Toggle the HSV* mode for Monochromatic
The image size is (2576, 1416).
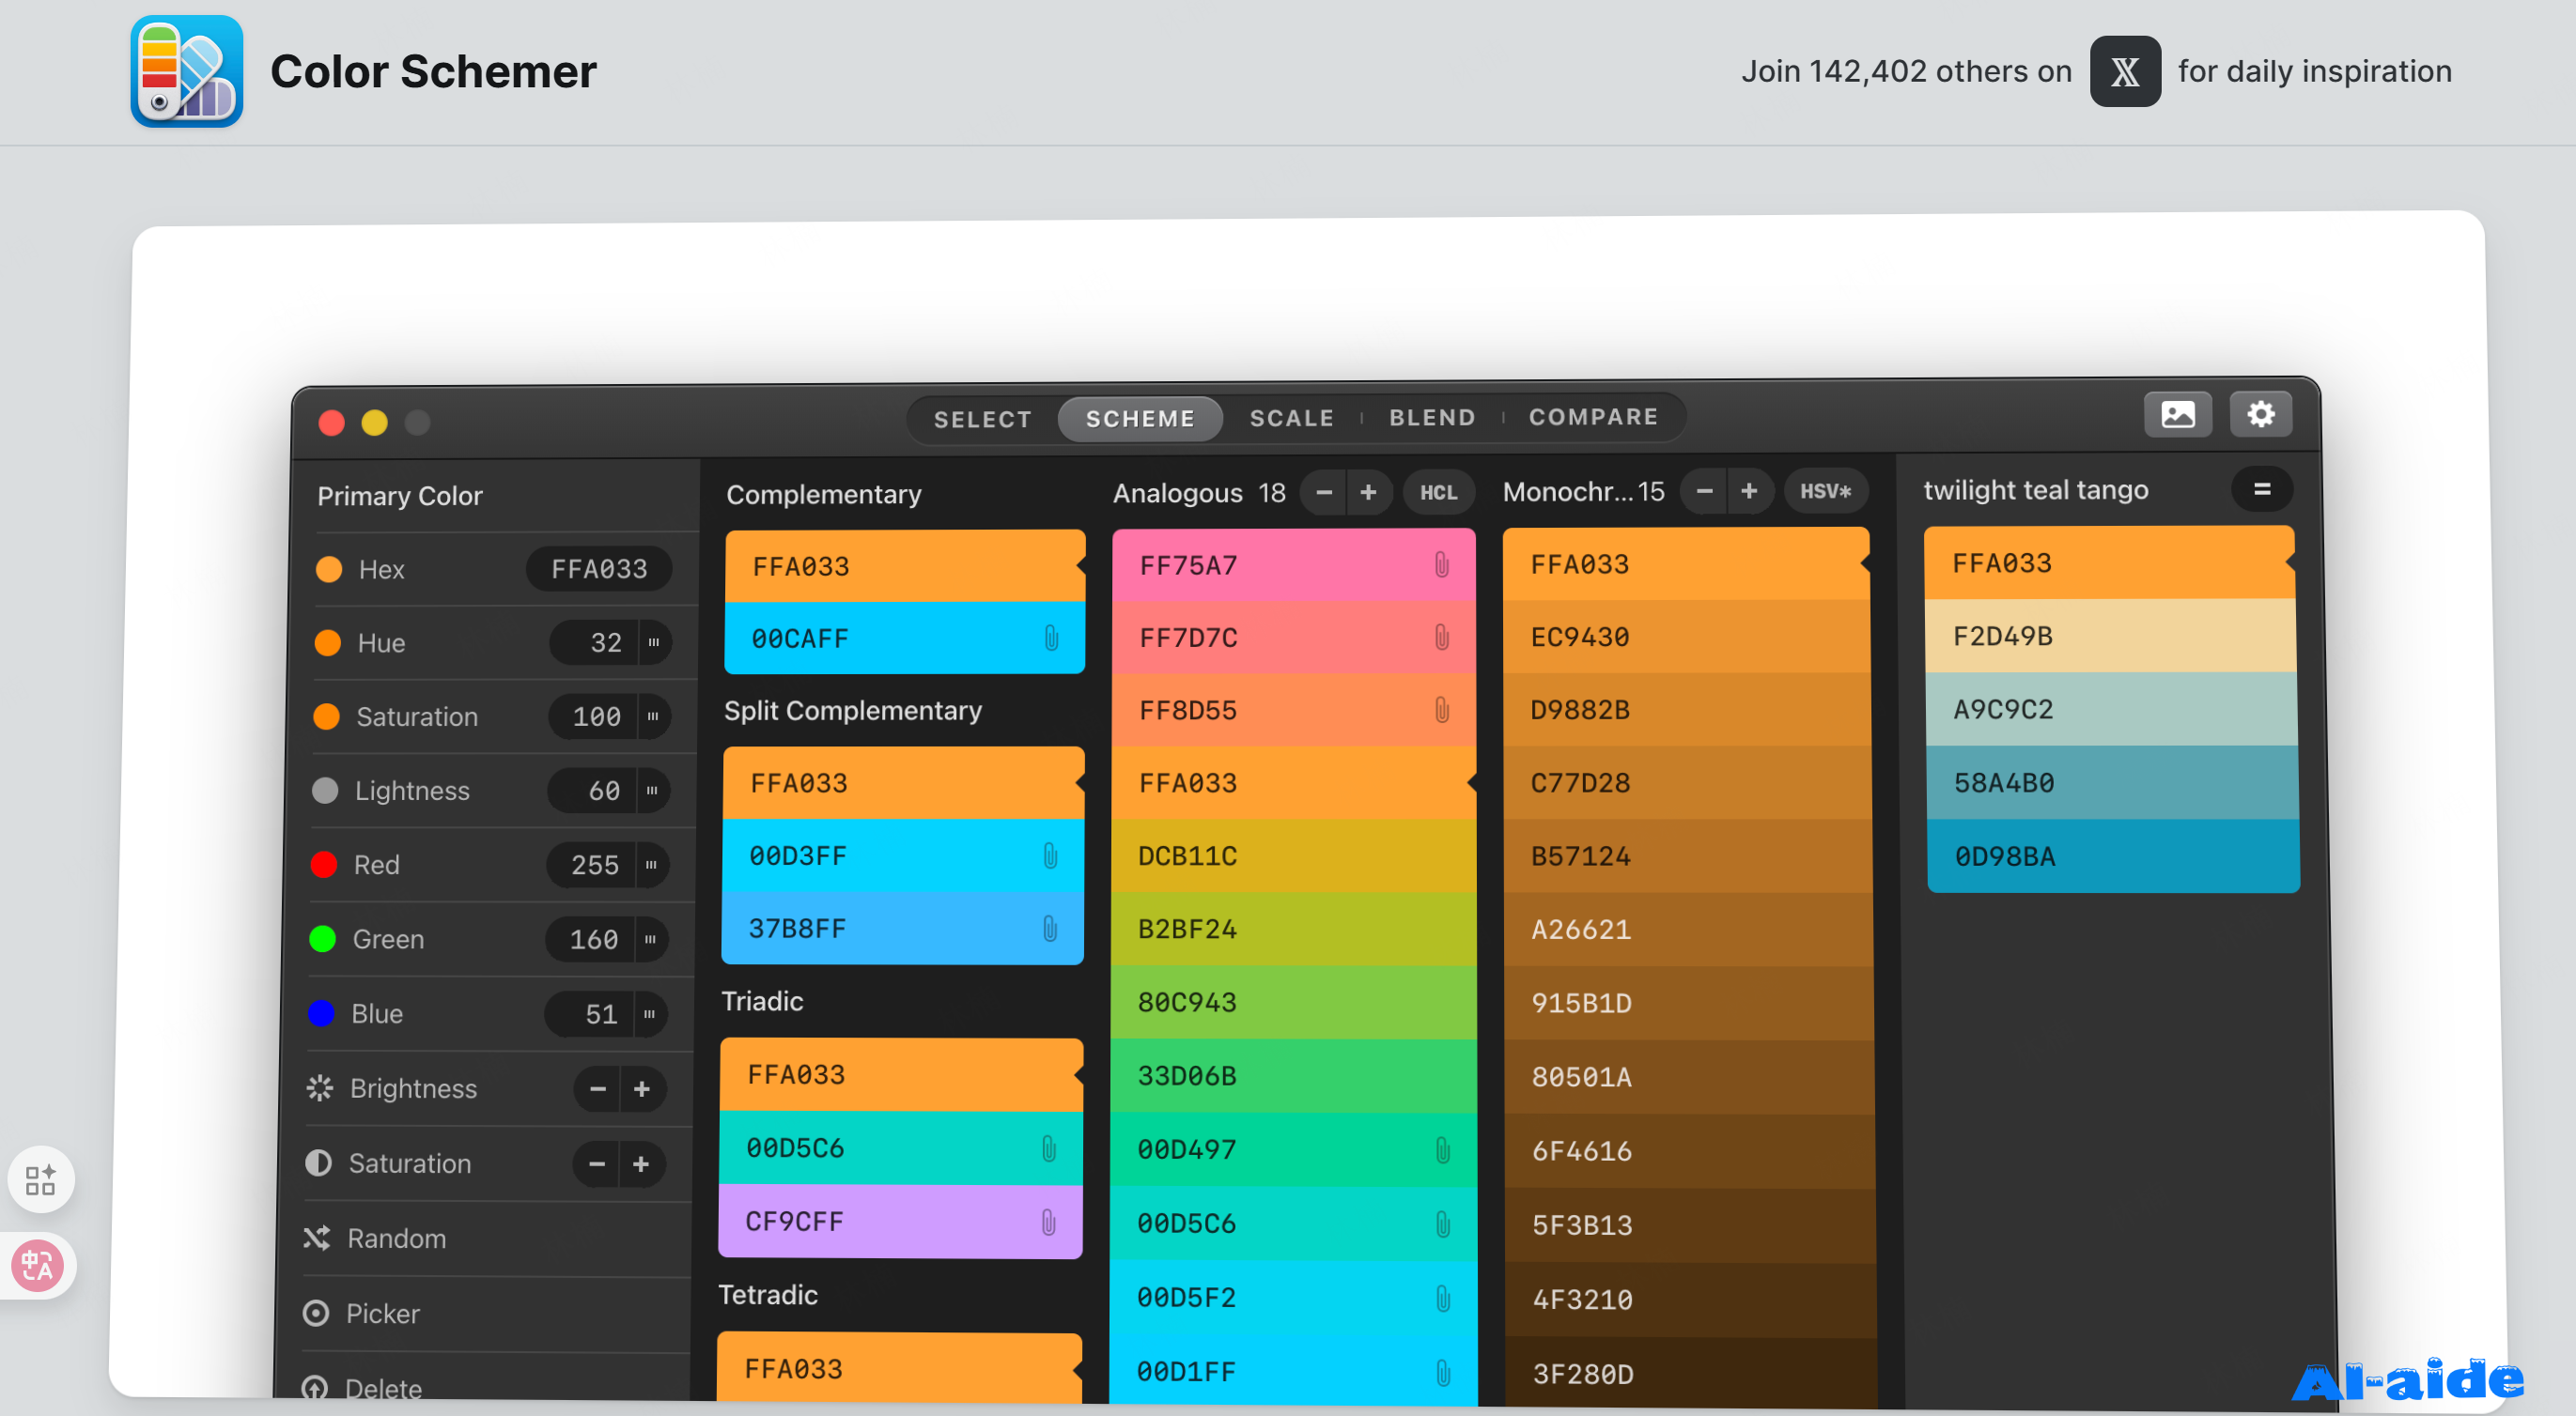[x=1825, y=491]
